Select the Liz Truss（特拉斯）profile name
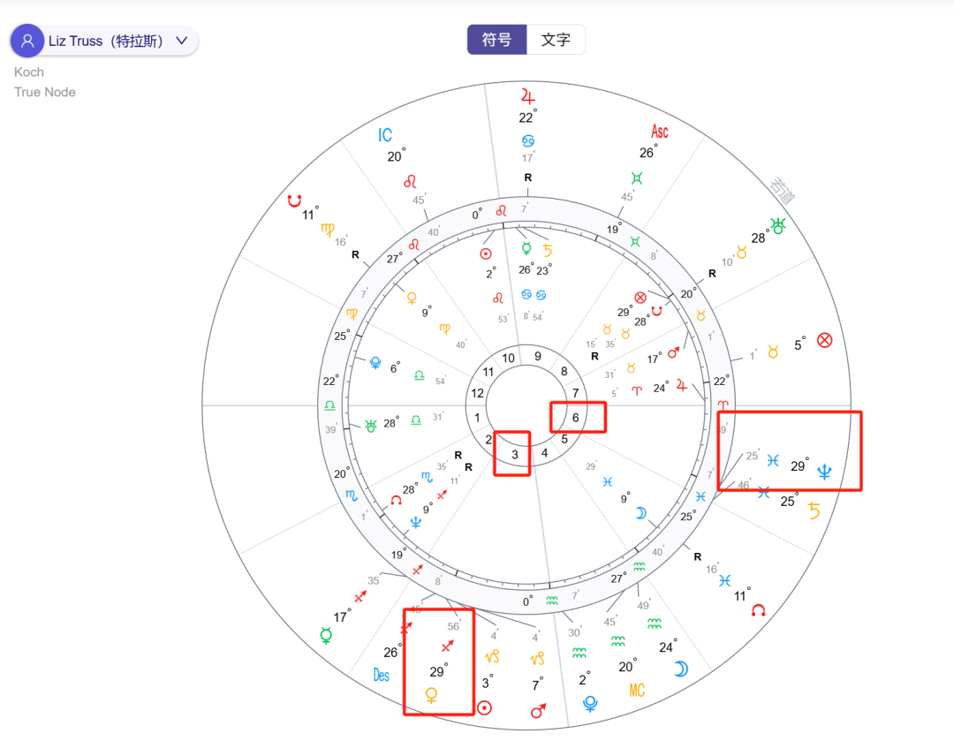 106,41
